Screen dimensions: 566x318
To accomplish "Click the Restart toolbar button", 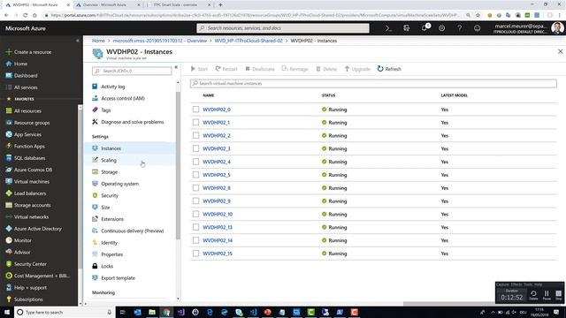I will 226,69.
